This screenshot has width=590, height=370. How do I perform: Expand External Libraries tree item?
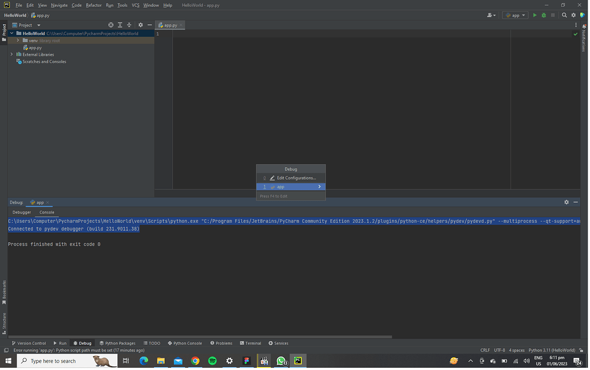coord(11,54)
